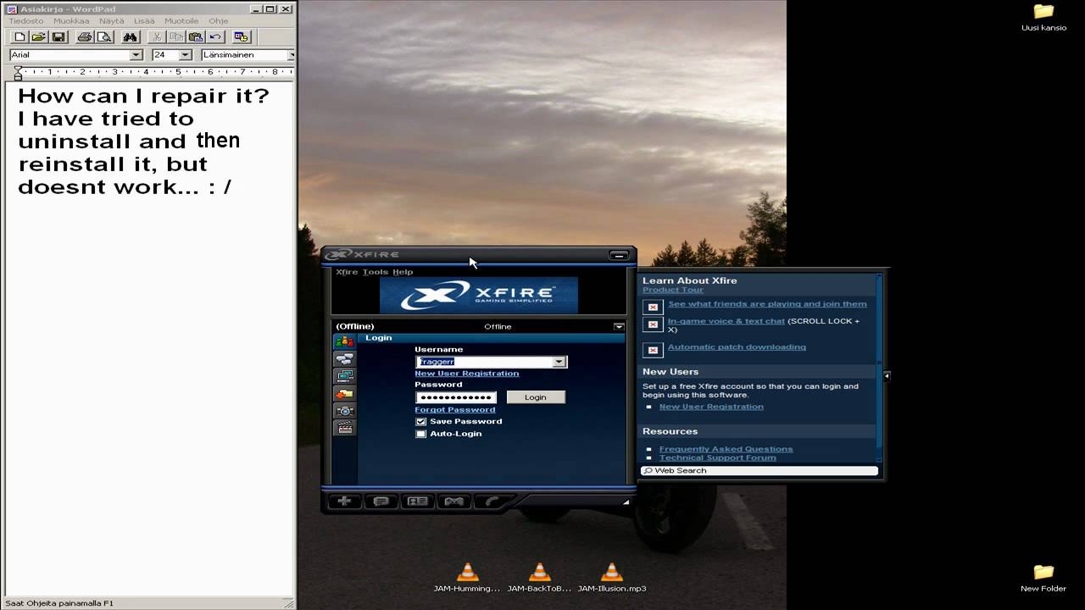
Task: Open the Tools menu in Xfire
Action: [376, 272]
